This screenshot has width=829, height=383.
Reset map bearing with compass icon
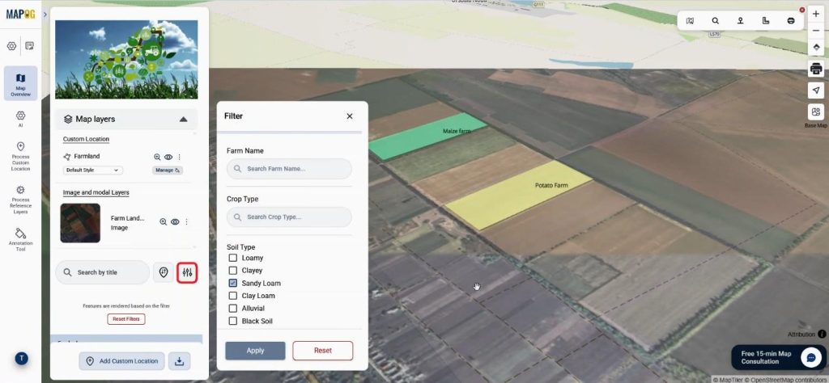[x=816, y=47]
